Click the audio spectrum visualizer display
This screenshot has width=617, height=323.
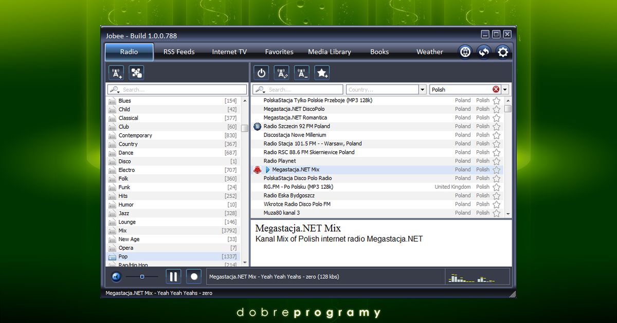coord(477,277)
